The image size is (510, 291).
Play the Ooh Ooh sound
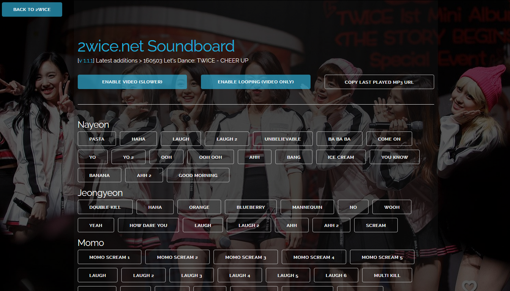click(210, 157)
